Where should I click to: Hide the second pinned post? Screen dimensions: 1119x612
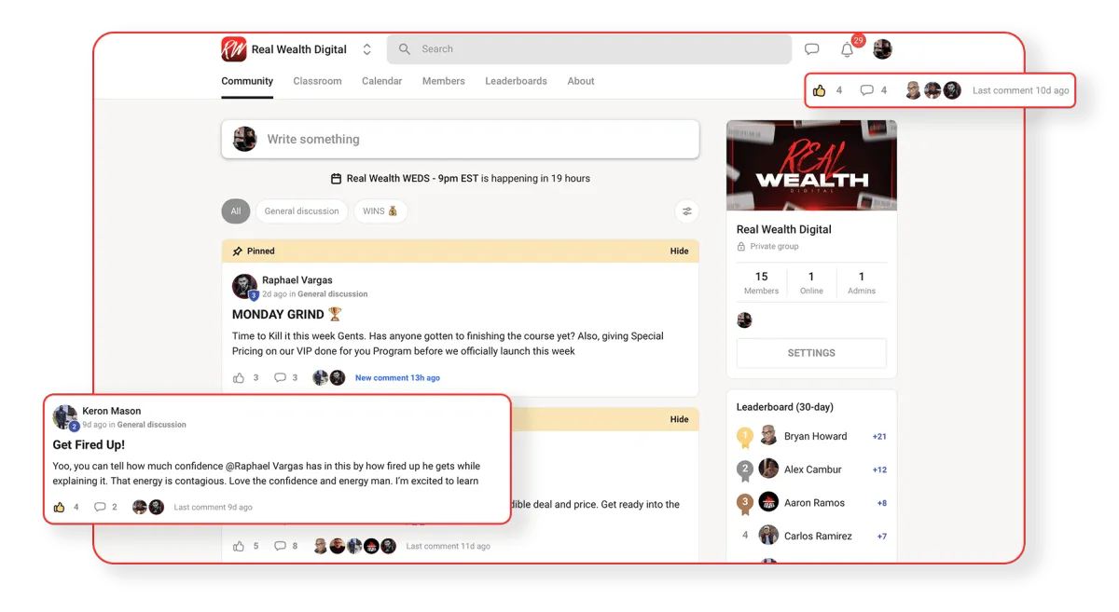[x=679, y=419]
